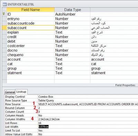
Task: Click the Allow Value List Edits value
Action: [x=88, y=134]
